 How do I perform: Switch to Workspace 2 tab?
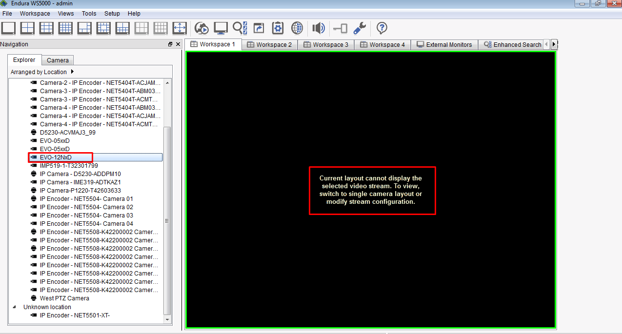point(270,44)
